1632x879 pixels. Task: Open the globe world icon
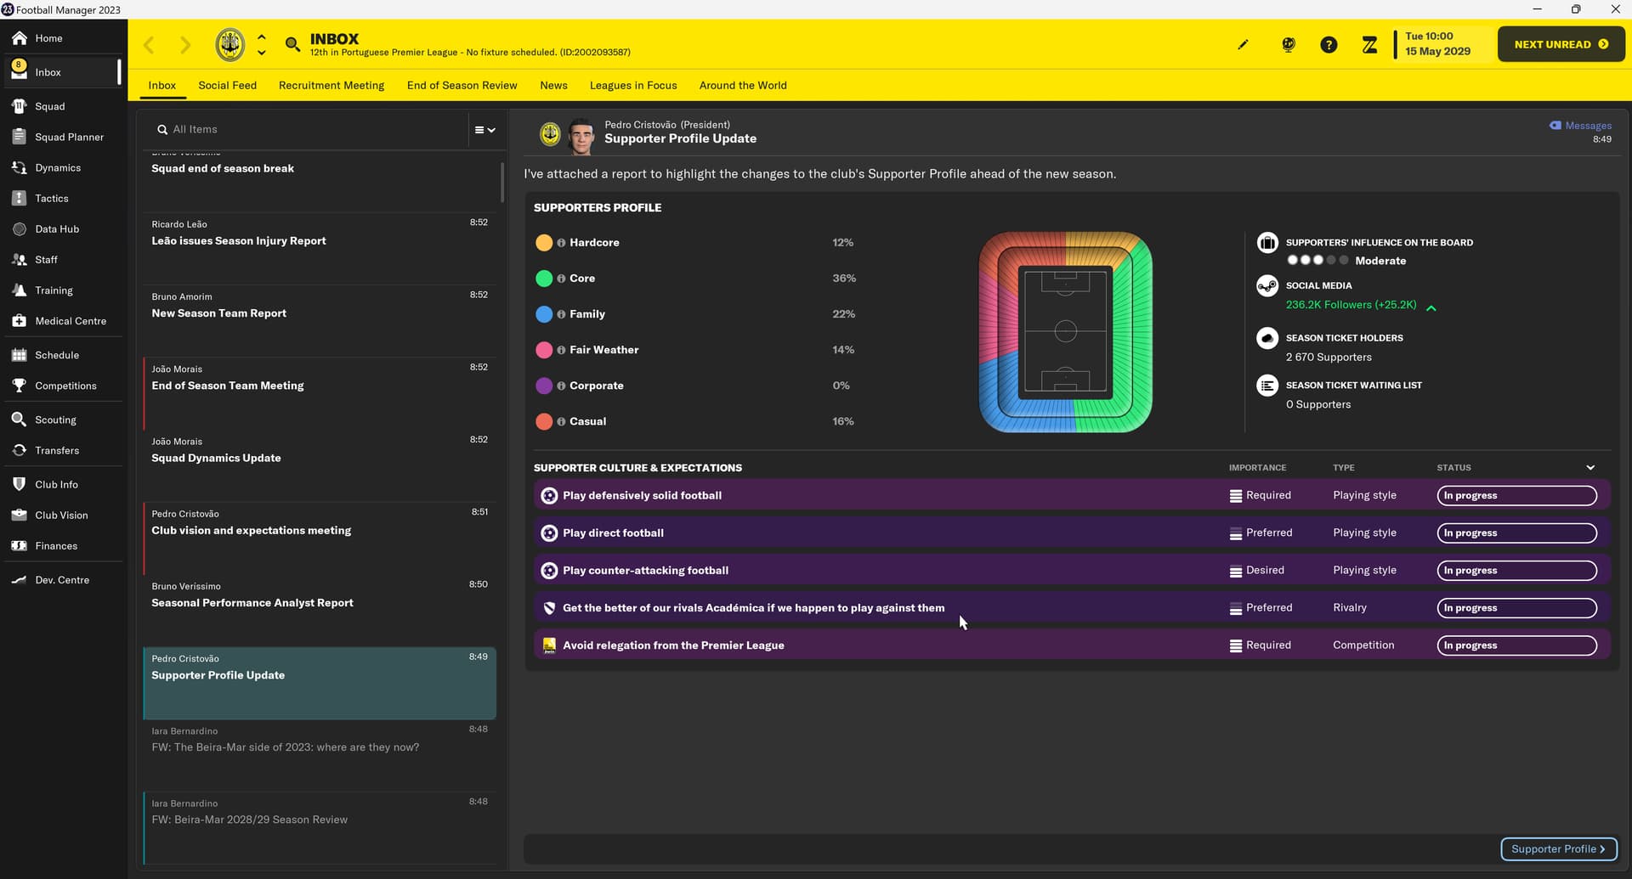click(x=1289, y=44)
